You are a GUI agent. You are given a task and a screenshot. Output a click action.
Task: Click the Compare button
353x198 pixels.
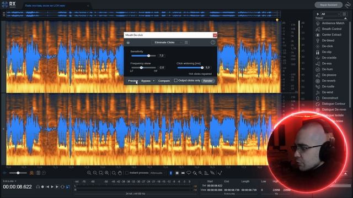tap(164, 81)
